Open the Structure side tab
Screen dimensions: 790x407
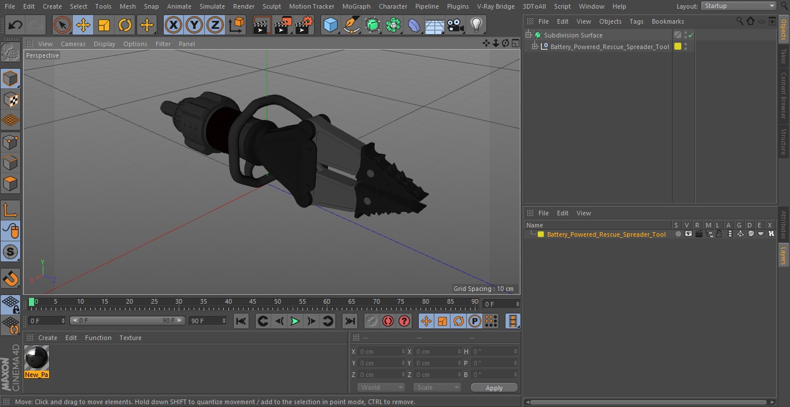pos(784,141)
